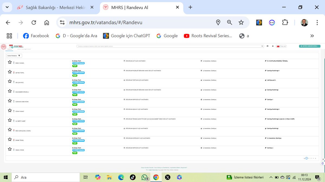Open the Facebook bookmark
Screen dimensions: 325x182
(36, 36)
